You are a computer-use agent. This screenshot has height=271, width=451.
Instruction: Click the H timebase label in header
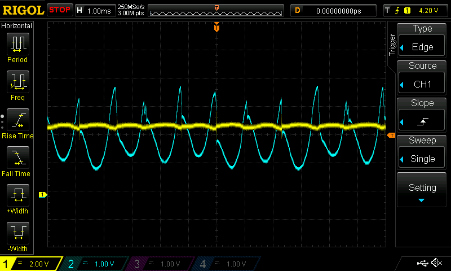pyautogui.click(x=79, y=11)
